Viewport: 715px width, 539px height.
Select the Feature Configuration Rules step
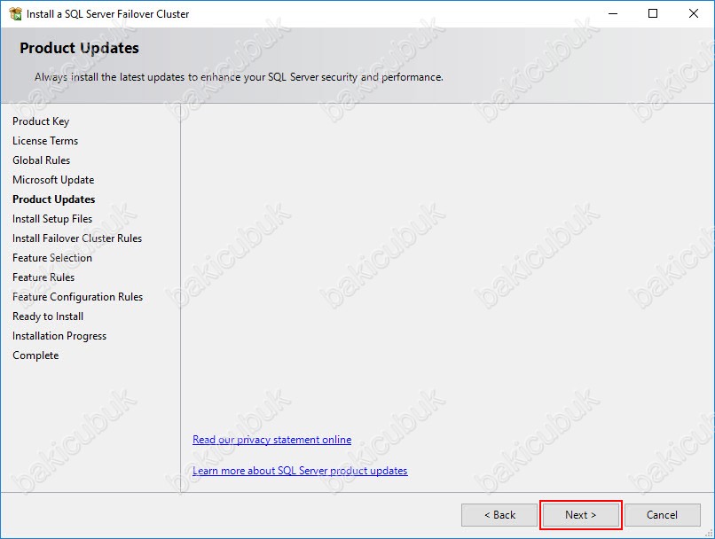tap(77, 297)
